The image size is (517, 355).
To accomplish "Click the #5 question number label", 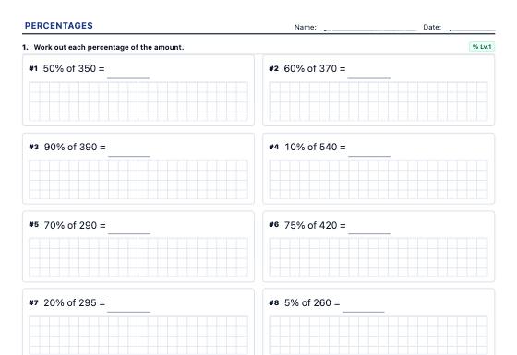I will click(33, 225).
